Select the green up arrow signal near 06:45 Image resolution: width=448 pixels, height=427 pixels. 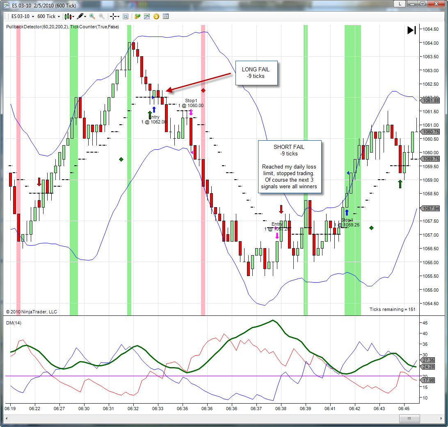[400, 184]
